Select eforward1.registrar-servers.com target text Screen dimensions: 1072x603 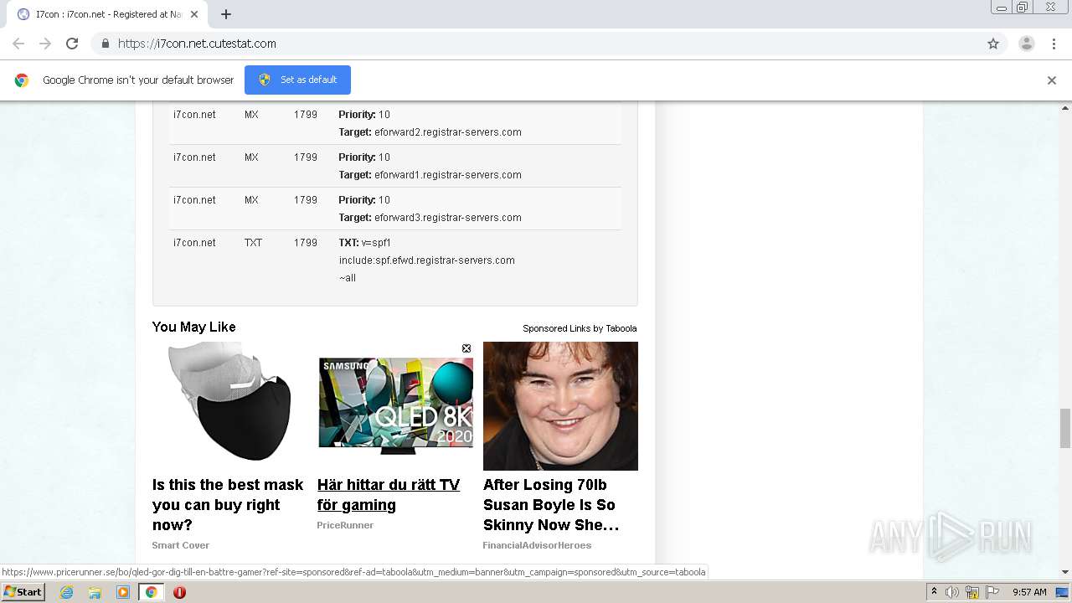[x=448, y=175]
